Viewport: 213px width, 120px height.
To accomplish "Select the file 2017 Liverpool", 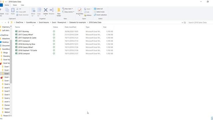I will [x=24, y=41].
